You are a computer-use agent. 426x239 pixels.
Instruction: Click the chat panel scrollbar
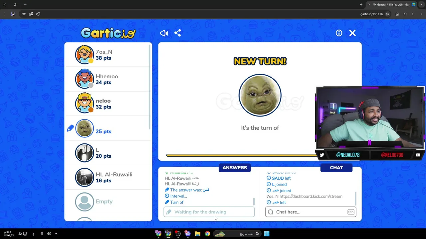coord(356,199)
